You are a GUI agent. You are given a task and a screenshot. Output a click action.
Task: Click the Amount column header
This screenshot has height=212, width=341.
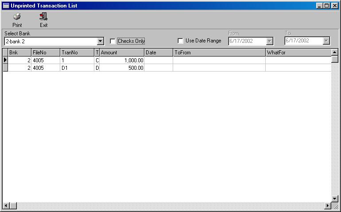[122, 53]
